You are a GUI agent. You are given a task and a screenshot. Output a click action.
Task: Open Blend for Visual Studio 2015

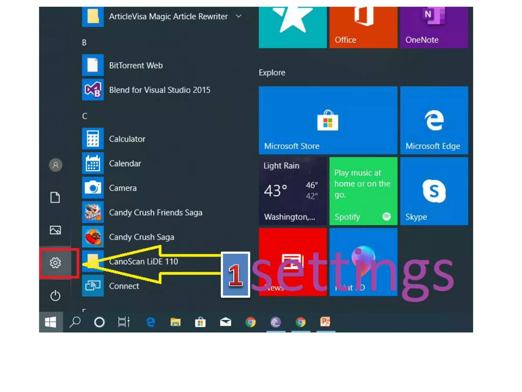159,90
